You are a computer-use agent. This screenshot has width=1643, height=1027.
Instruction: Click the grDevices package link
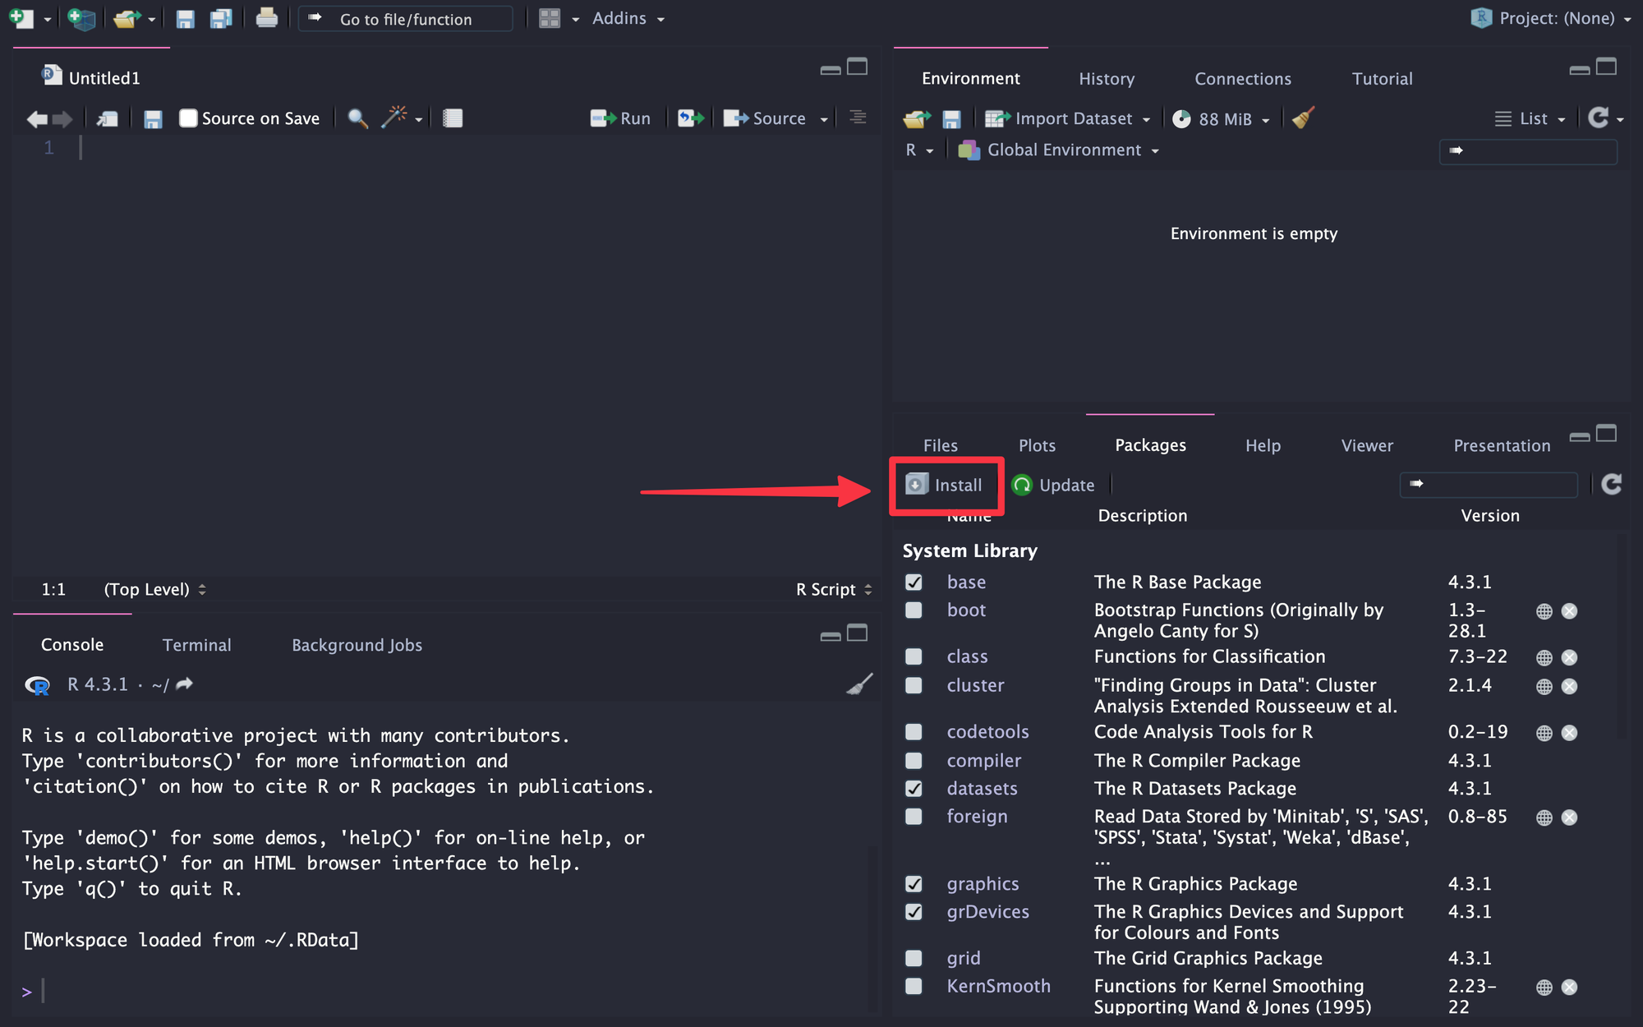click(989, 911)
